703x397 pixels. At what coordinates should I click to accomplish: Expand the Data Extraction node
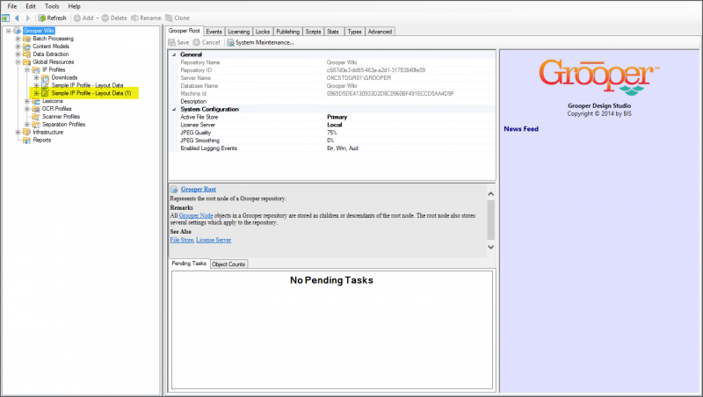pos(18,54)
